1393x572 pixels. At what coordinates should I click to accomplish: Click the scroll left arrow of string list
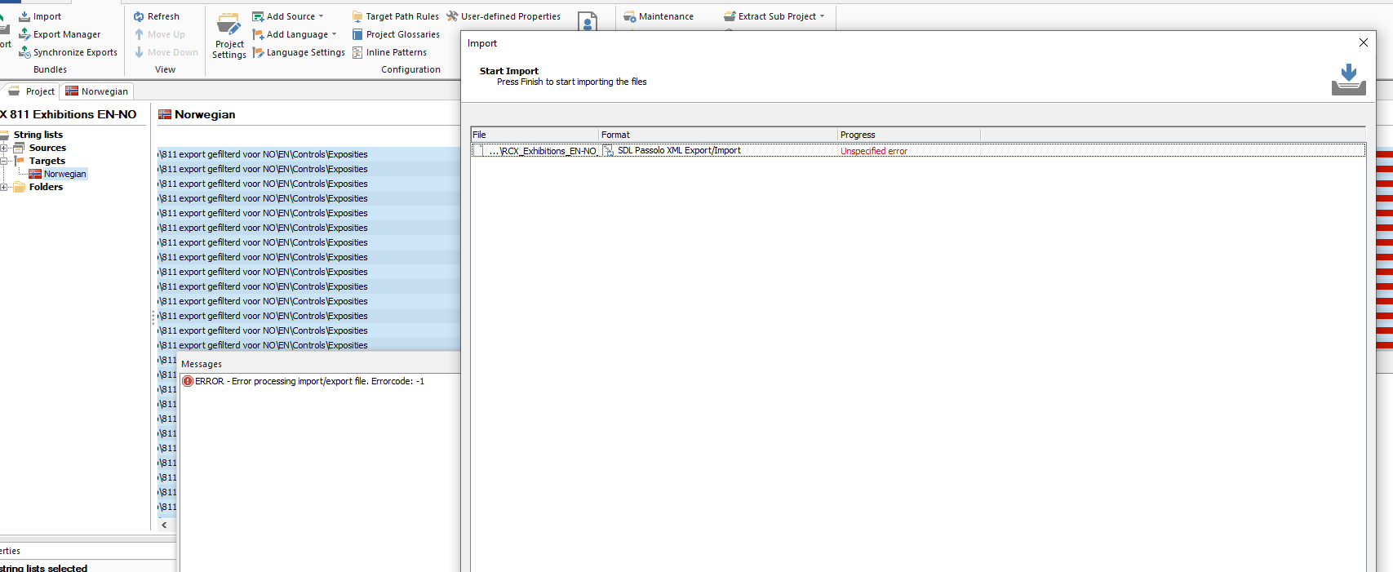click(x=164, y=525)
